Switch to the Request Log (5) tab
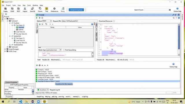 point(55,90)
